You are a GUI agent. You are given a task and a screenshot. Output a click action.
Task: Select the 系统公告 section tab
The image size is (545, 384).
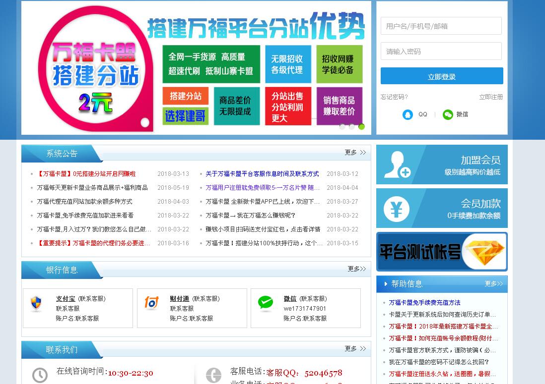tap(62, 154)
